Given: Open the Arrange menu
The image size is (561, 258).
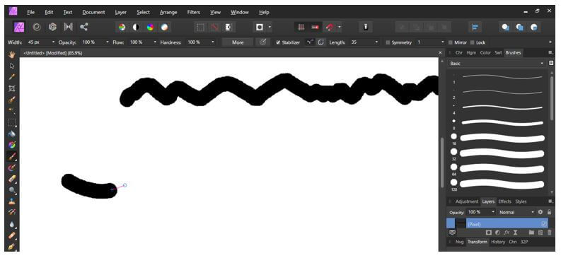Looking at the screenshot, I should (x=168, y=12).
